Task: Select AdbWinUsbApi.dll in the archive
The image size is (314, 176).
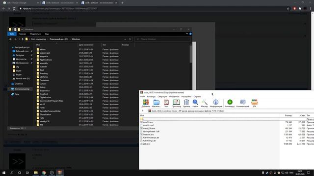Action: pyautogui.click(x=151, y=138)
